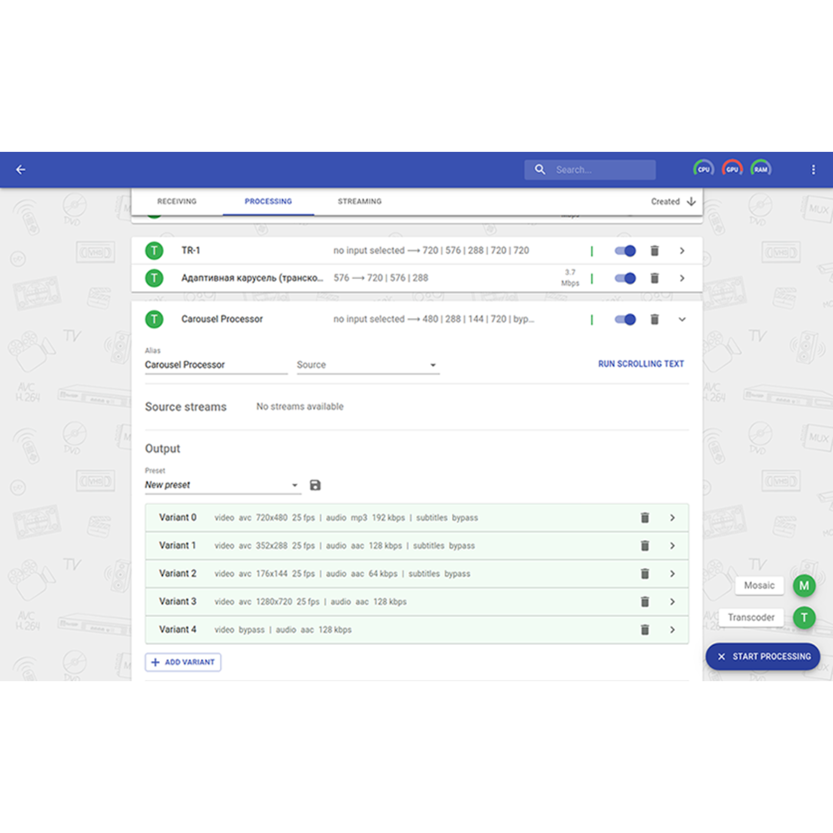Screen dimensions: 833x833
Task: Disable the Адаптивная карусель processor switch
Action: coord(625,278)
